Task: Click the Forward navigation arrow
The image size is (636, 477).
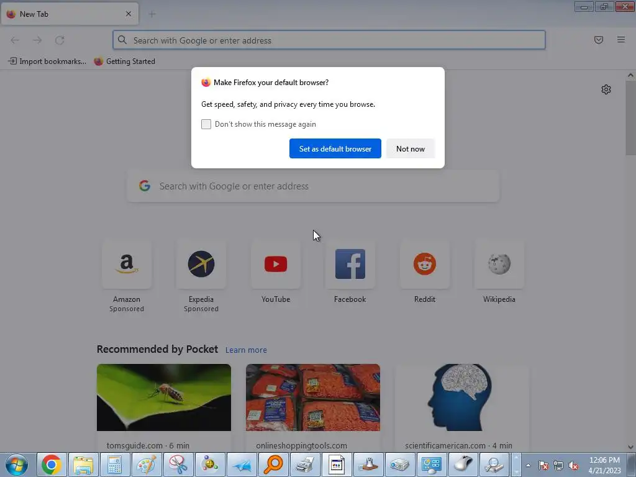Action: pos(37,40)
